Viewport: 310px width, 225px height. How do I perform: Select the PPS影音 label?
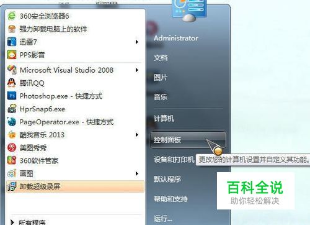click(x=32, y=55)
